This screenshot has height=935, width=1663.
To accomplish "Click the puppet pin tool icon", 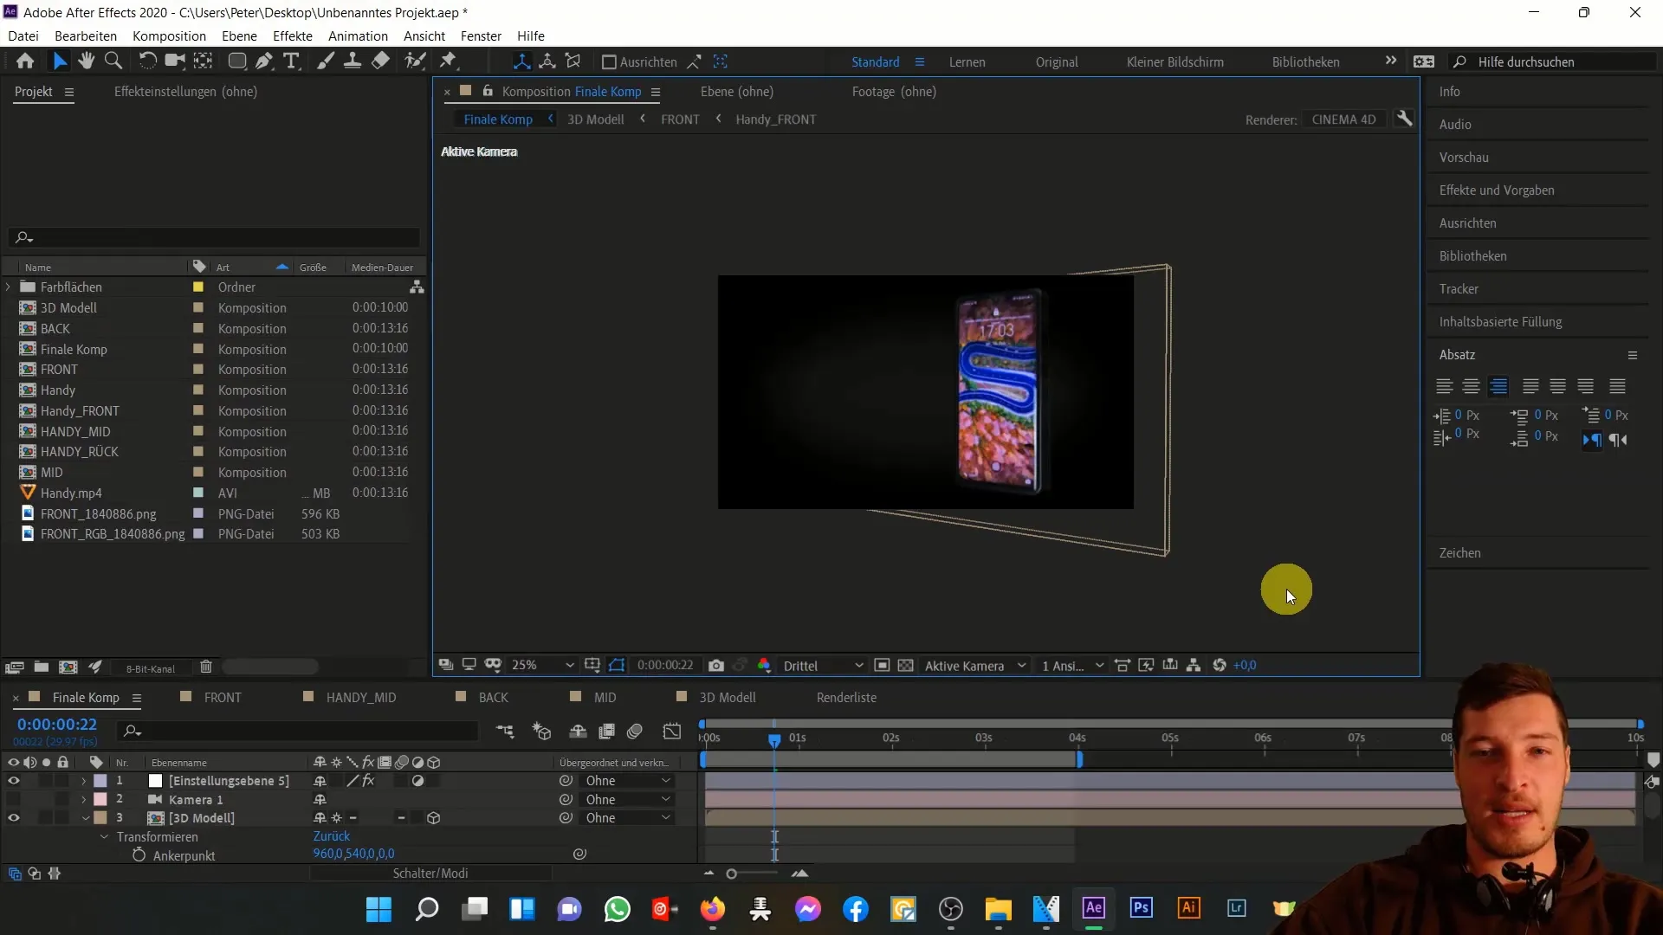I will (447, 61).
